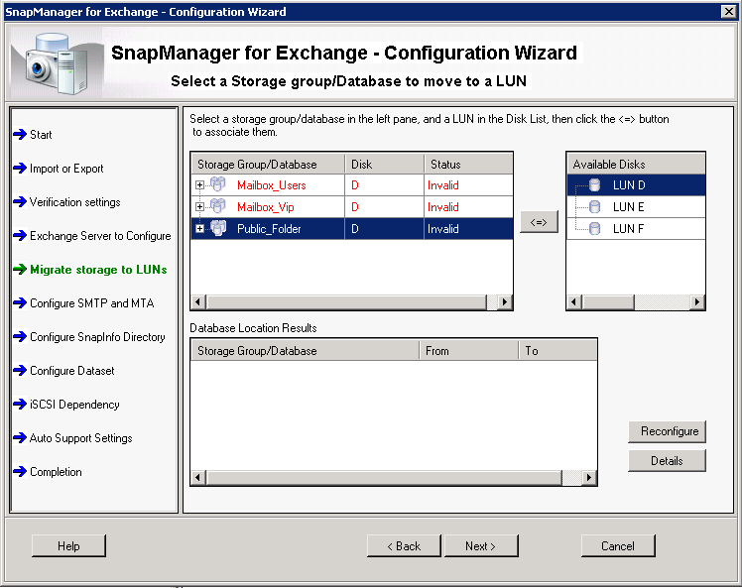Click the Status column header
Viewport: 742px width, 588px height.
point(468,164)
